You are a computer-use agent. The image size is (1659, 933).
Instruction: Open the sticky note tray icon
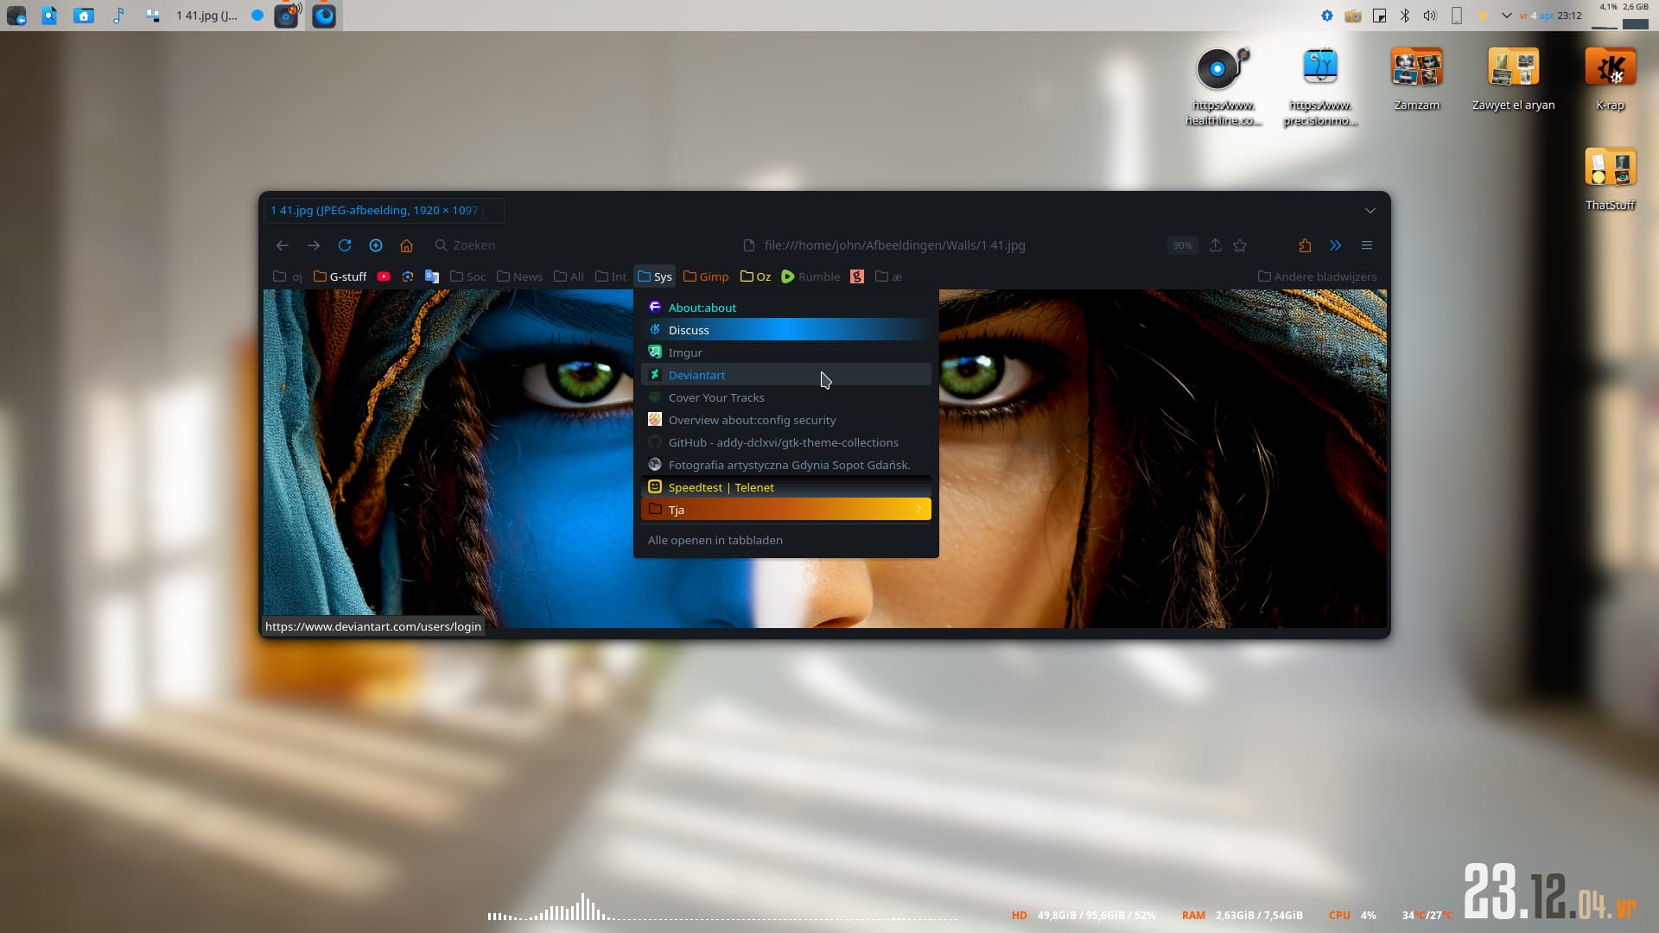(x=1379, y=16)
